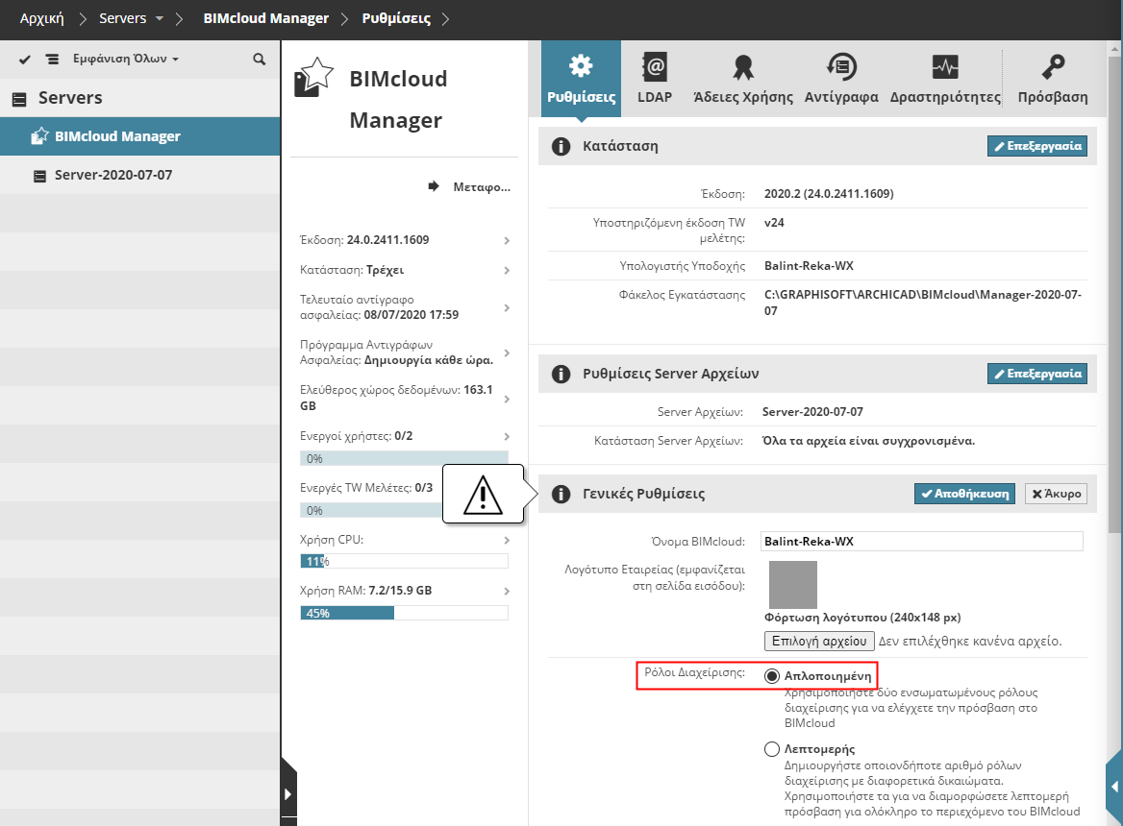Click Αποθήκευση in Γενικές Ρυθμίσεις
The image size is (1123, 826).
point(964,493)
